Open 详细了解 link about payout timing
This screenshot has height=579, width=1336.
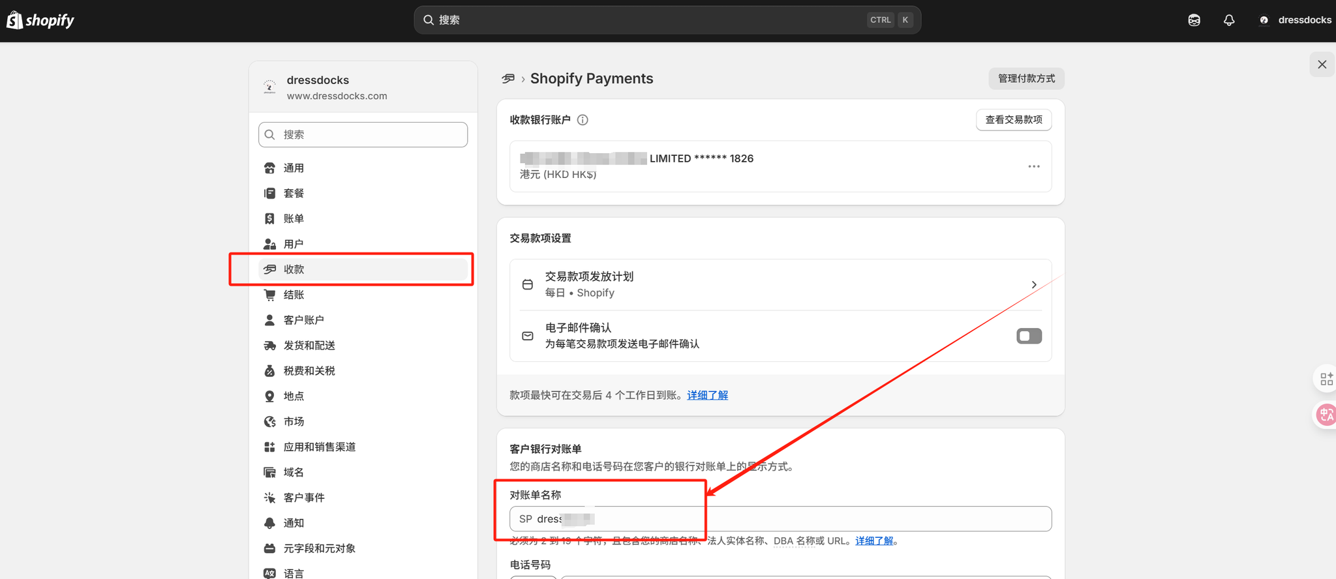tap(707, 395)
